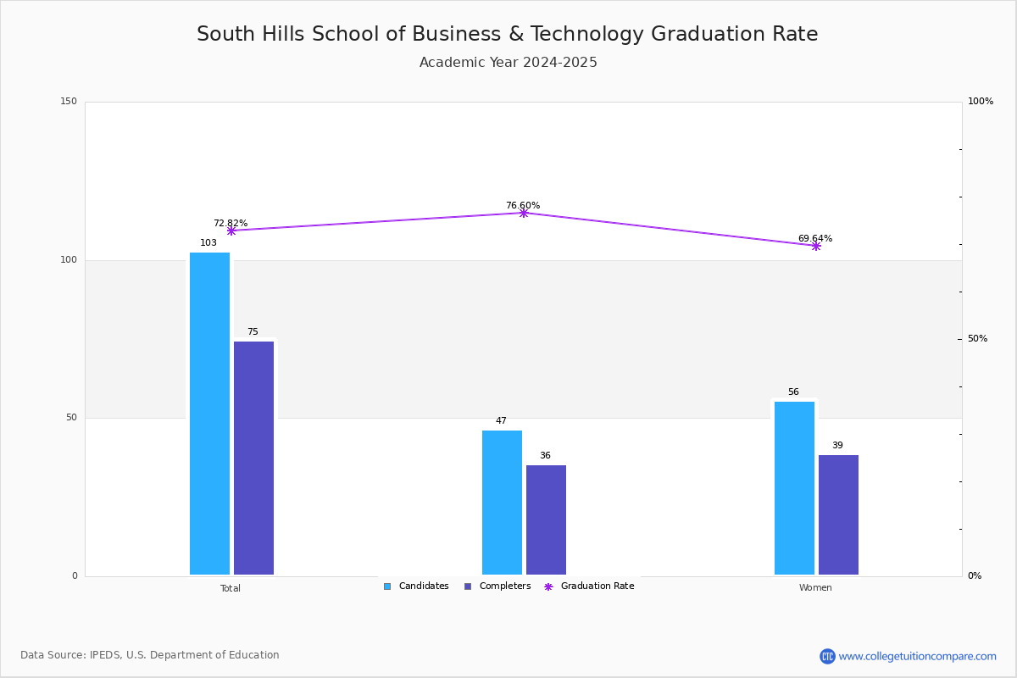Toggle the Completers series legend label
Image resolution: width=1017 pixels, height=678 pixels.
(x=505, y=586)
